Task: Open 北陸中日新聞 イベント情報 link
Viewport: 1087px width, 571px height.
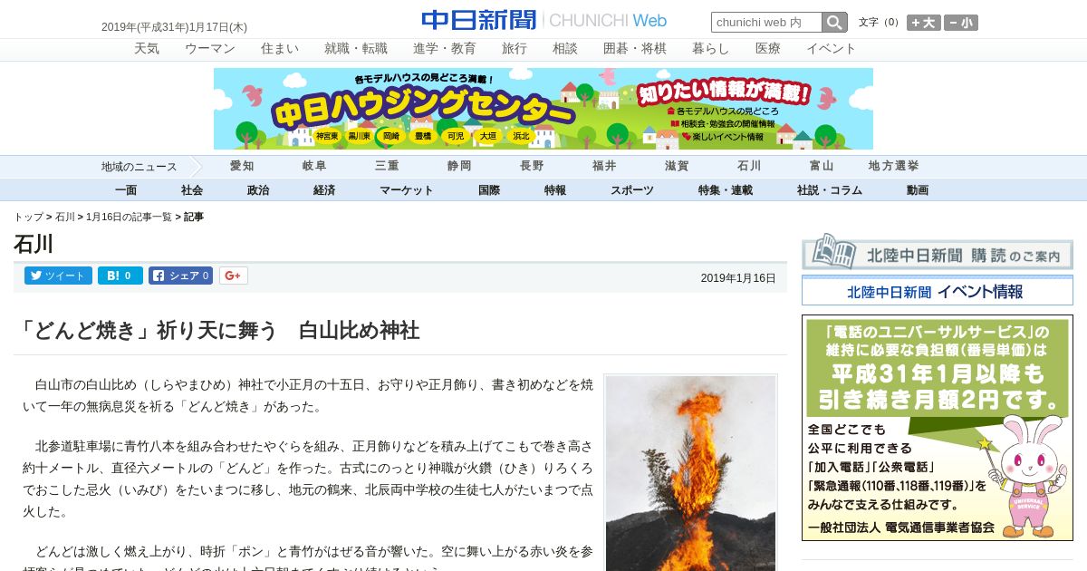Action: coord(938,291)
